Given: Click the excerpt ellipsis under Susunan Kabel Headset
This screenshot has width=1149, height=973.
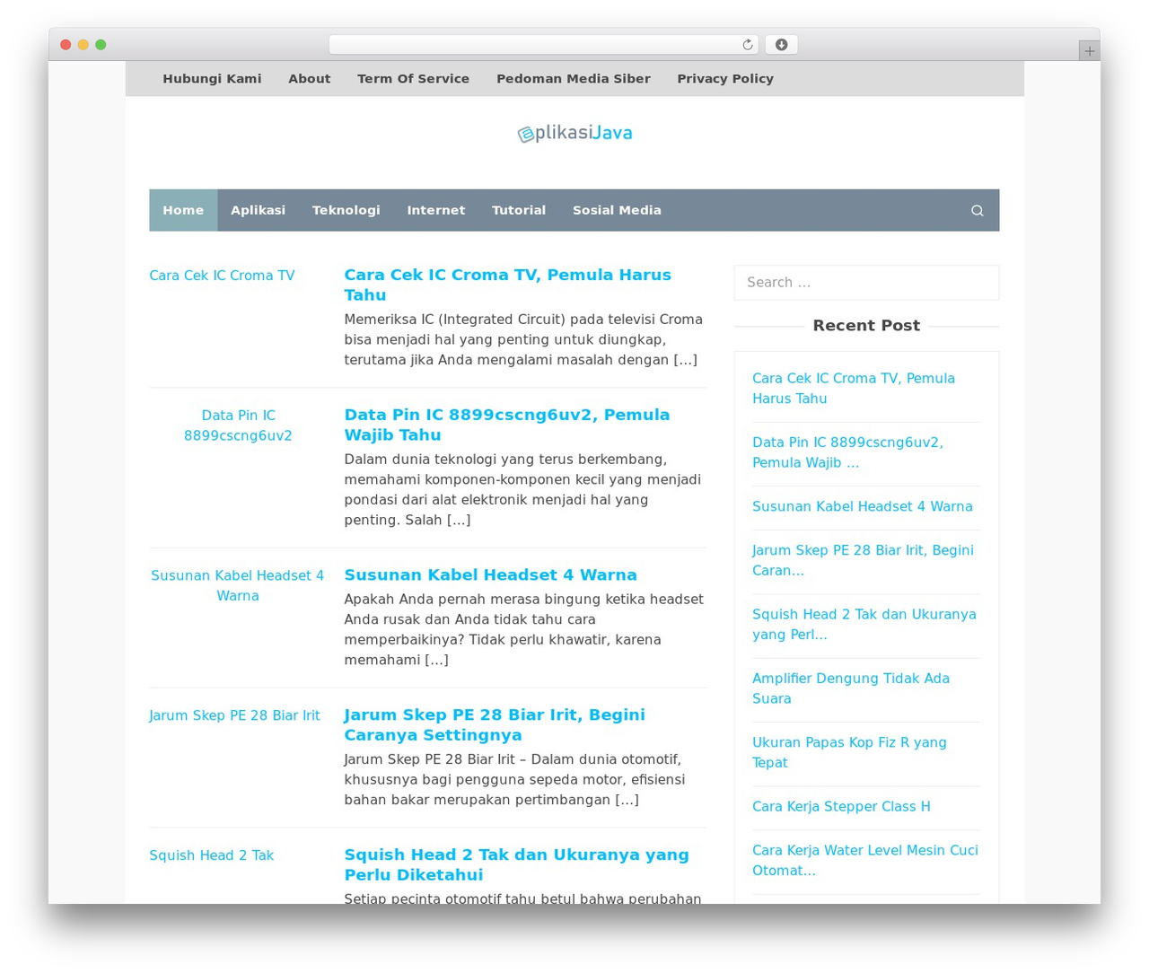Looking at the screenshot, I should 436,660.
